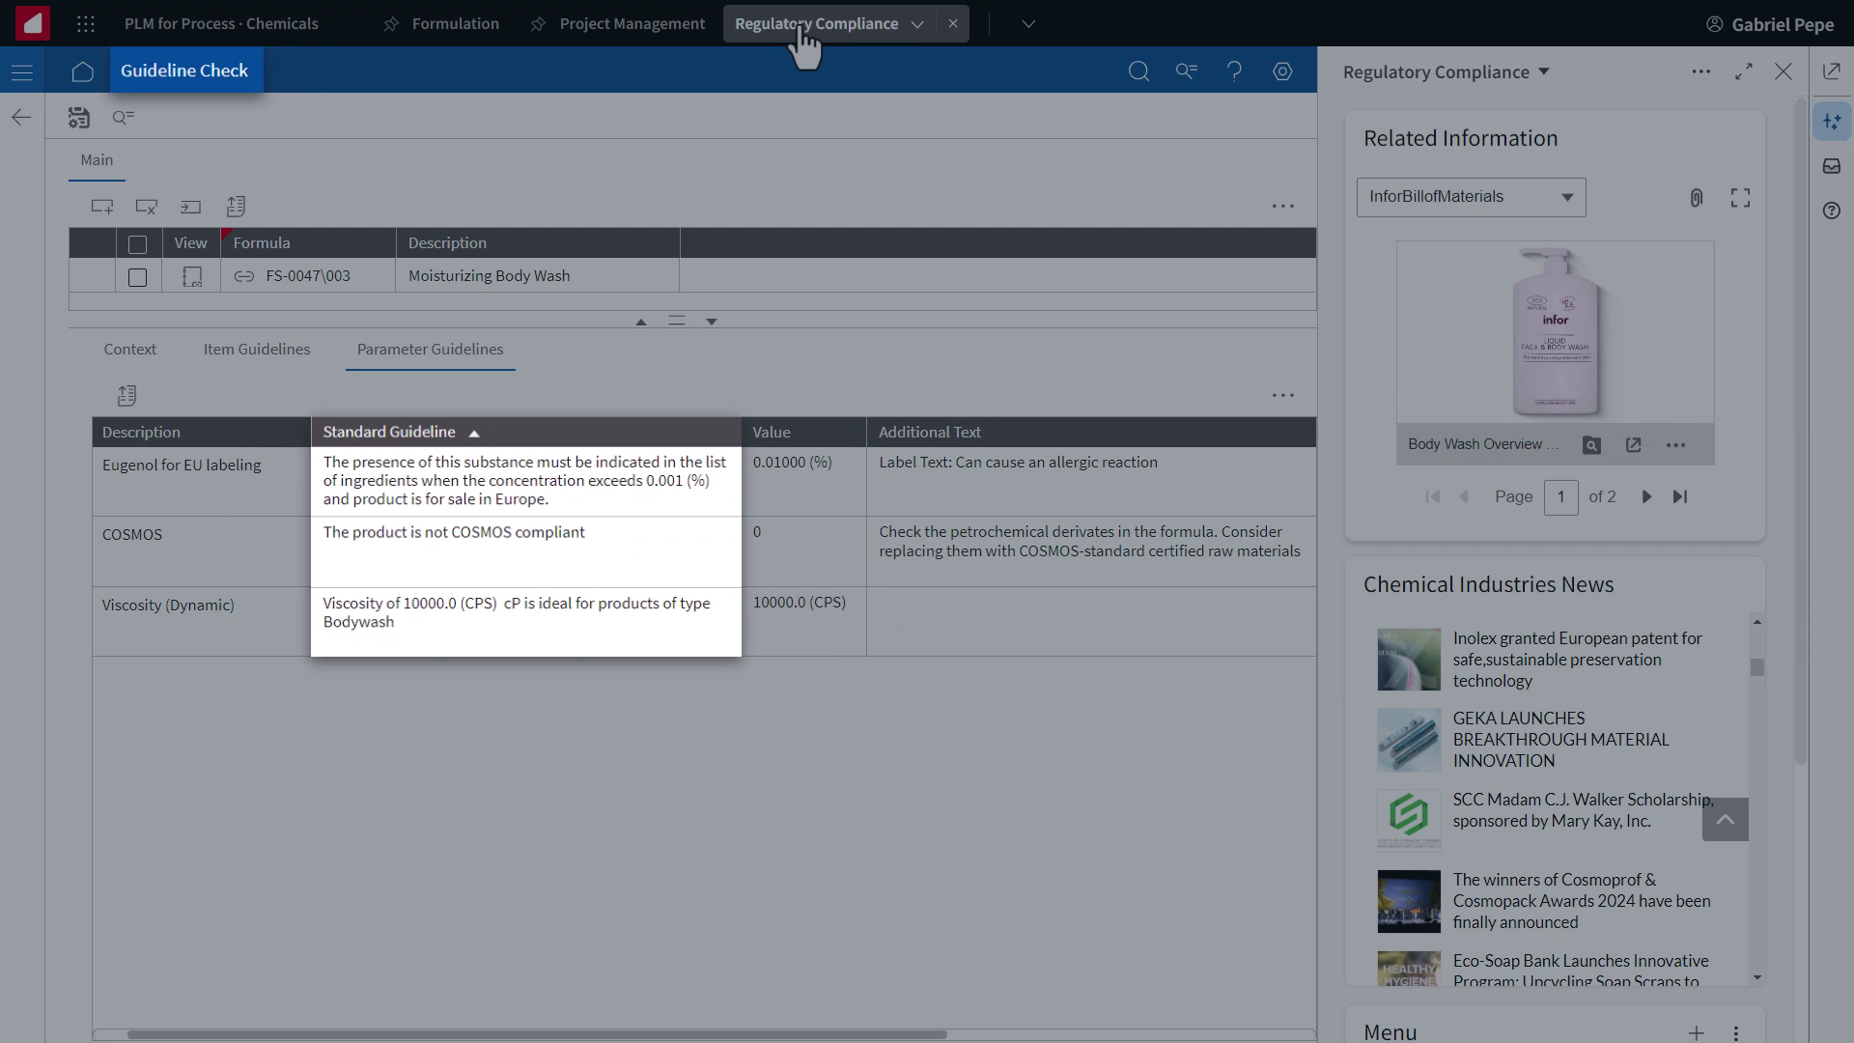This screenshot has width=1854, height=1043.
Task: Open the inbox icon on right sidebar
Action: [x=1832, y=166]
